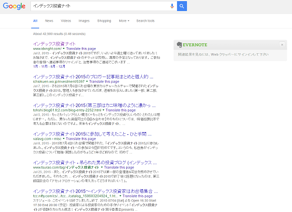
Task: Click the blue search magnifier button
Action: 182,6
